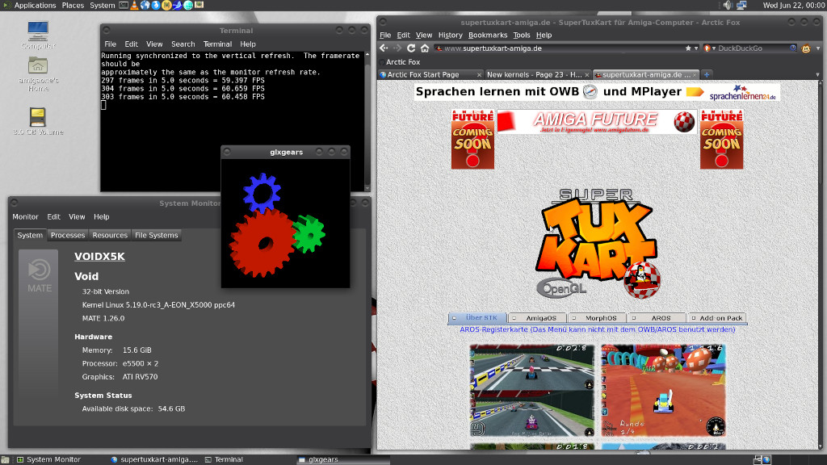
Task: Click the MATE logo in System Monitor
Action: [x=39, y=276]
